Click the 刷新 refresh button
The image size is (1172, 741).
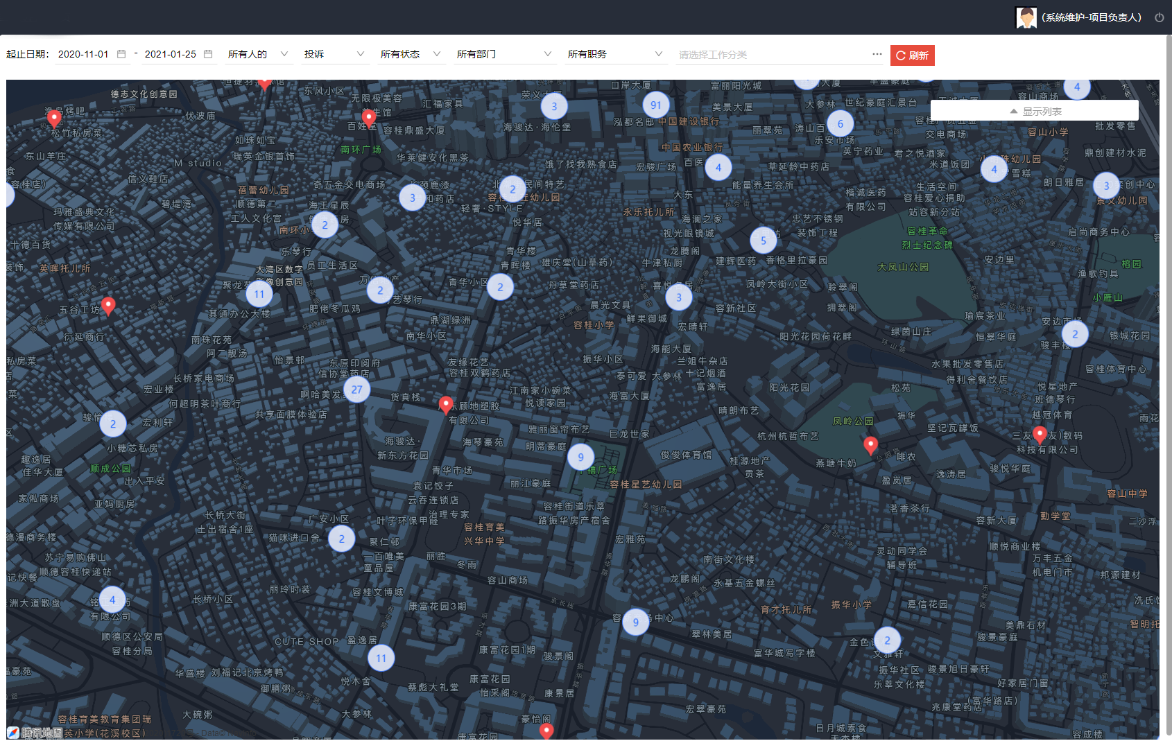[x=913, y=55]
